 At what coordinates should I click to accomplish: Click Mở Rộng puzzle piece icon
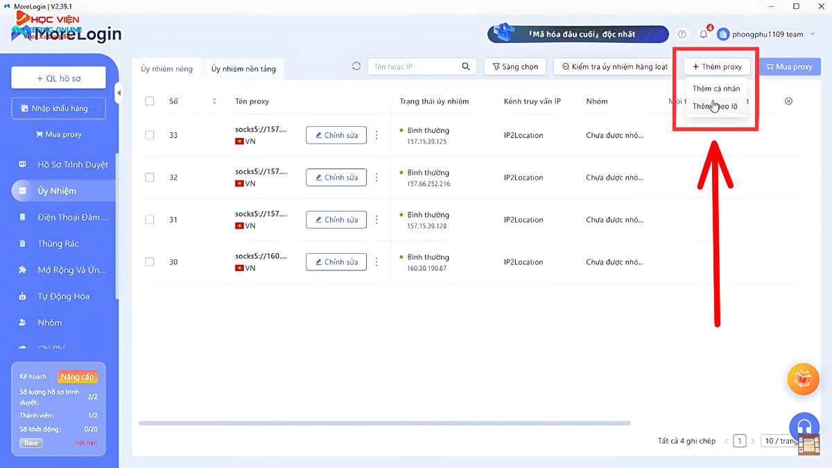(23, 270)
